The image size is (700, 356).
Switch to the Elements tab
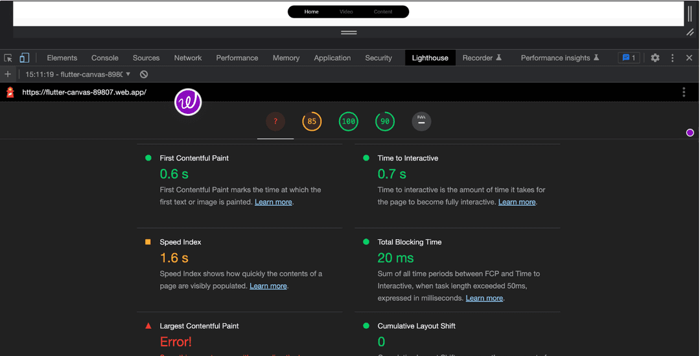click(x=62, y=58)
